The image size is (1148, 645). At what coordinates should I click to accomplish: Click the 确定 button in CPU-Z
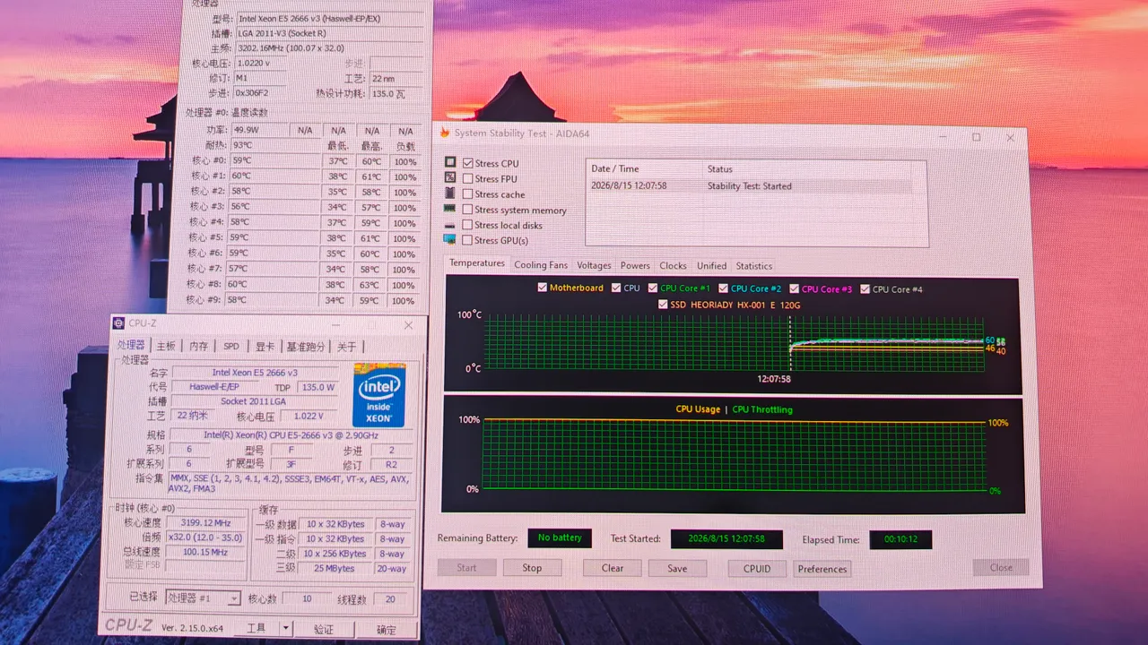click(387, 630)
